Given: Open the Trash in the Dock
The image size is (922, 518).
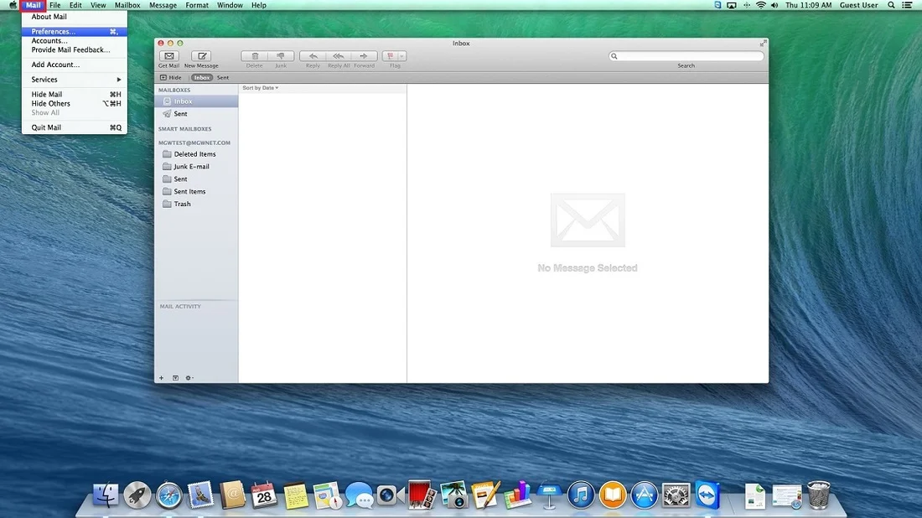Looking at the screenshot, I should coord(819,495).
